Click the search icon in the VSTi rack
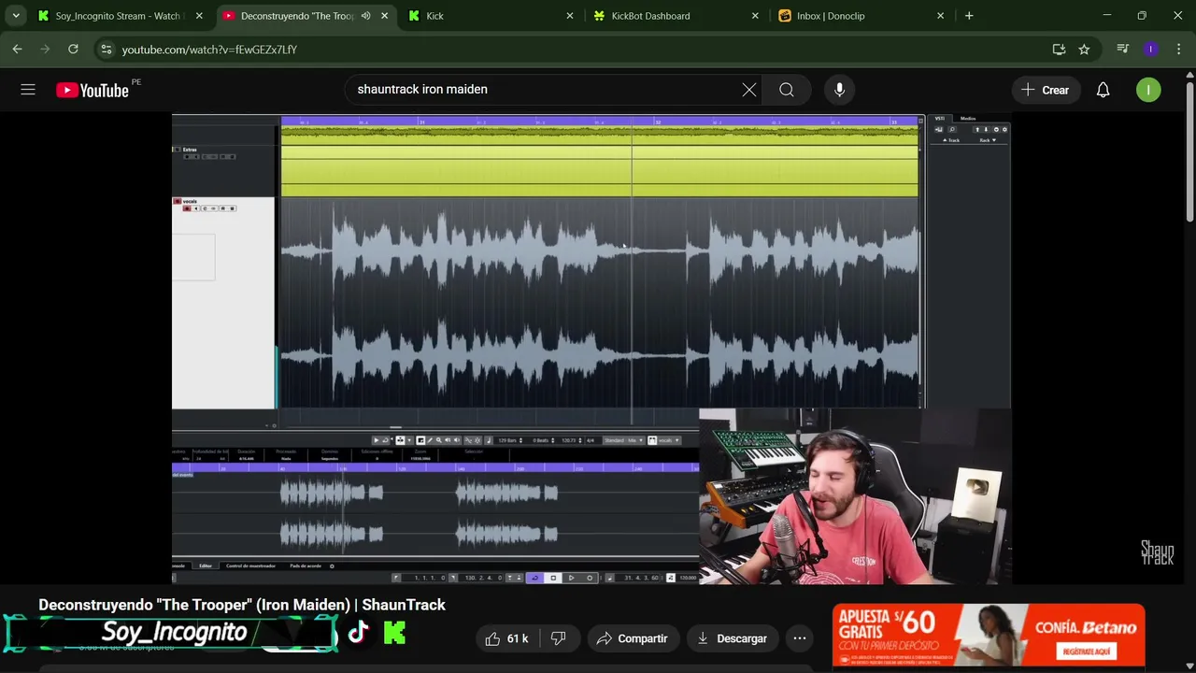 (952, 129)
